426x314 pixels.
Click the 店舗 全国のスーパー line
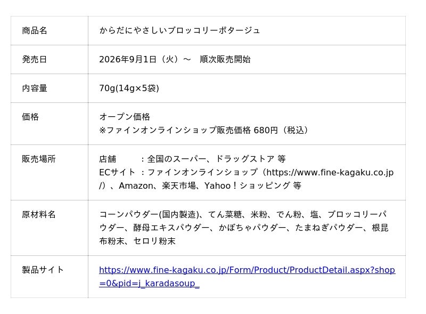pyautogui.click(x=192, y=159)
